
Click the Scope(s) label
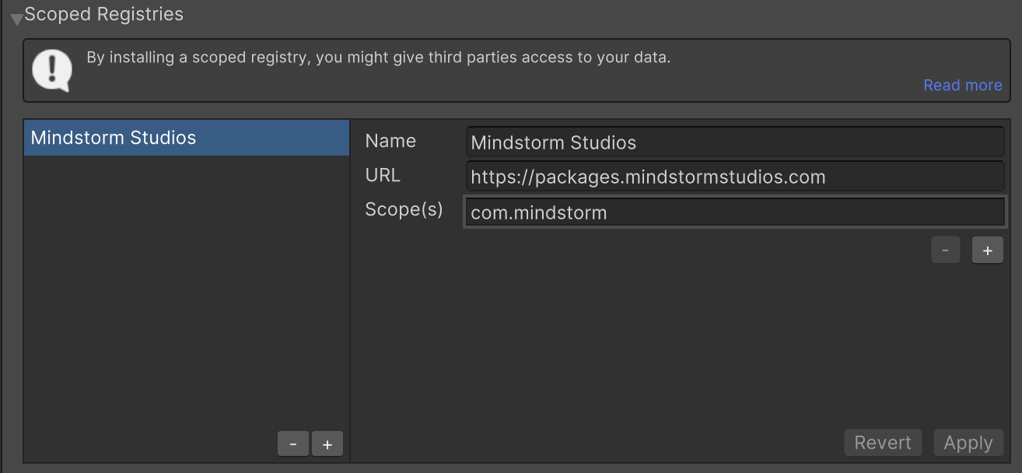click(x=404, y=208)
